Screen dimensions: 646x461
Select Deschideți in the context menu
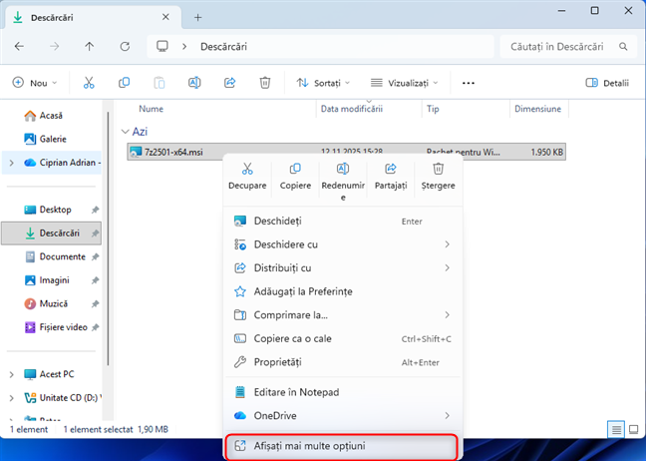342,221
